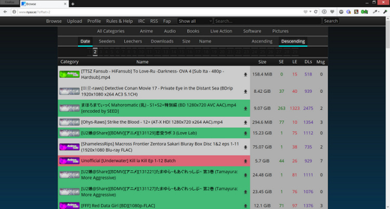Open the ShamelessRips Macross Frontier torrent link
The image size is (390, 209).
tap(160, 147)
